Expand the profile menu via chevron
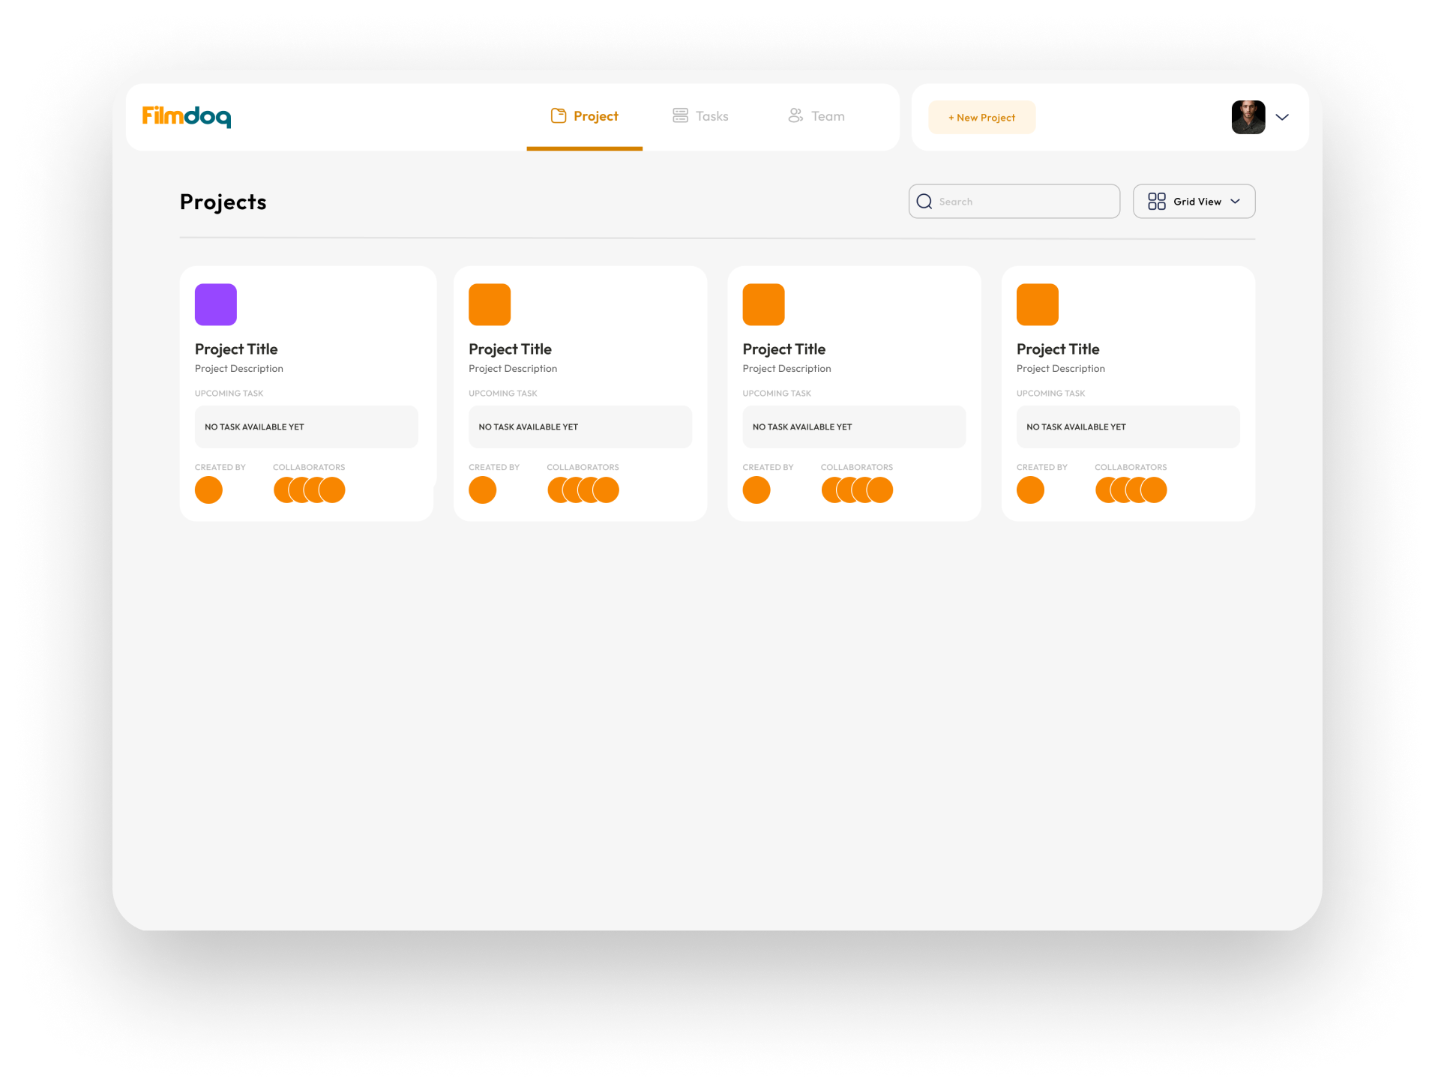The height and width of the screenshot is (1090, 1435). 1282,117
